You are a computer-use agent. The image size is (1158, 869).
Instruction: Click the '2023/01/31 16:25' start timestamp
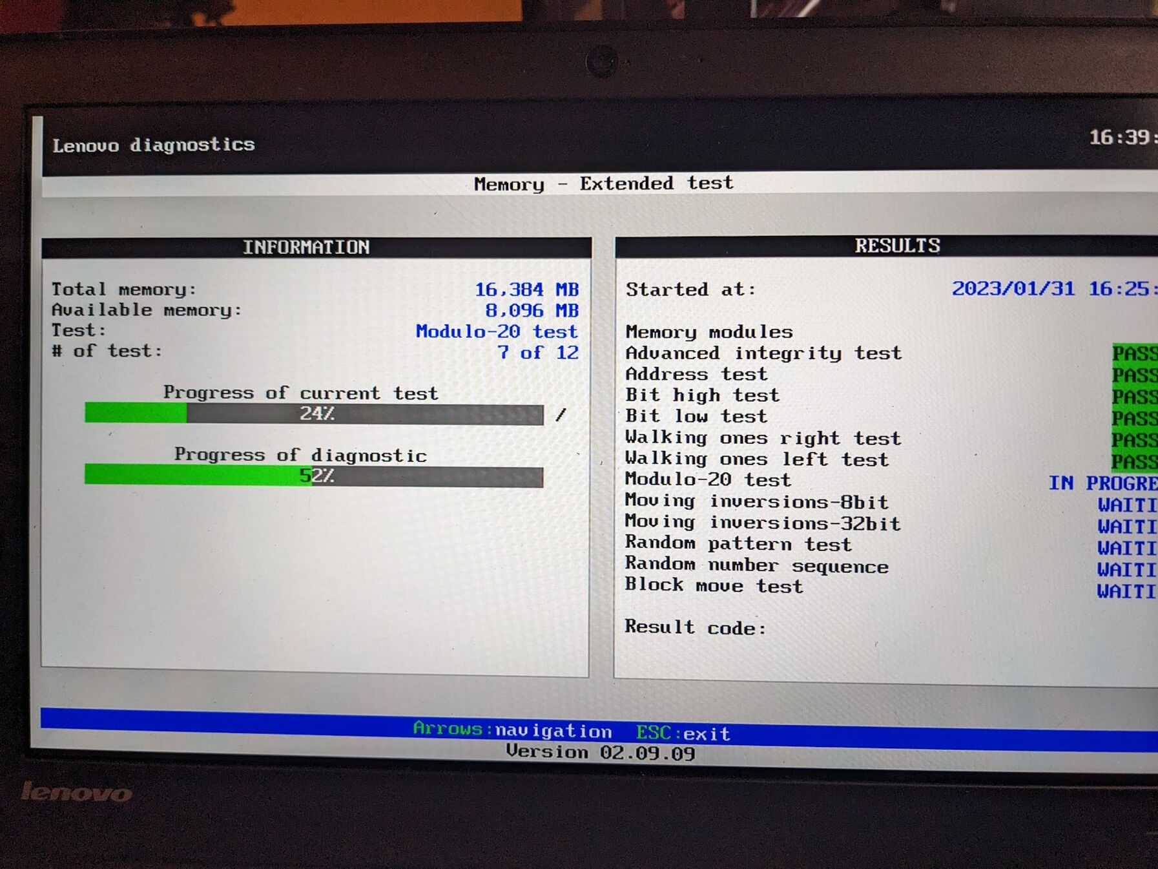[x=1054, y=288]
